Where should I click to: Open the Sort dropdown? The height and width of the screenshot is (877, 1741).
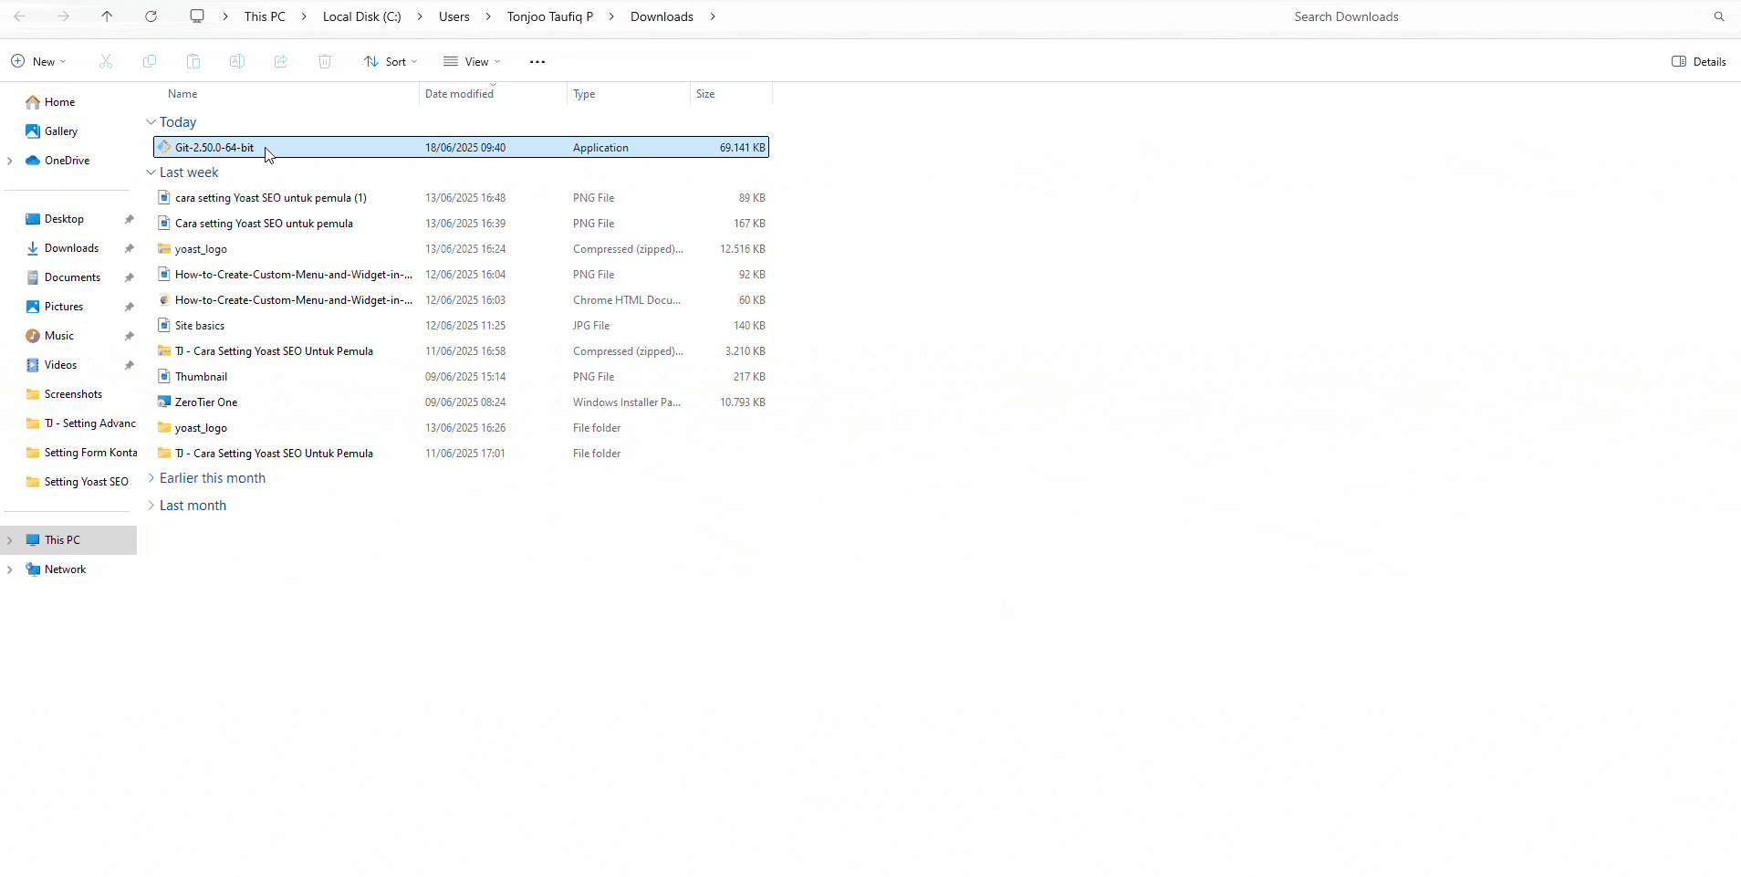391,61
